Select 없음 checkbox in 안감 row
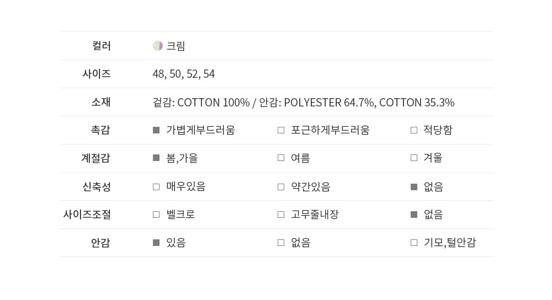This screenshot has height=300, width=552. point(281,243)
